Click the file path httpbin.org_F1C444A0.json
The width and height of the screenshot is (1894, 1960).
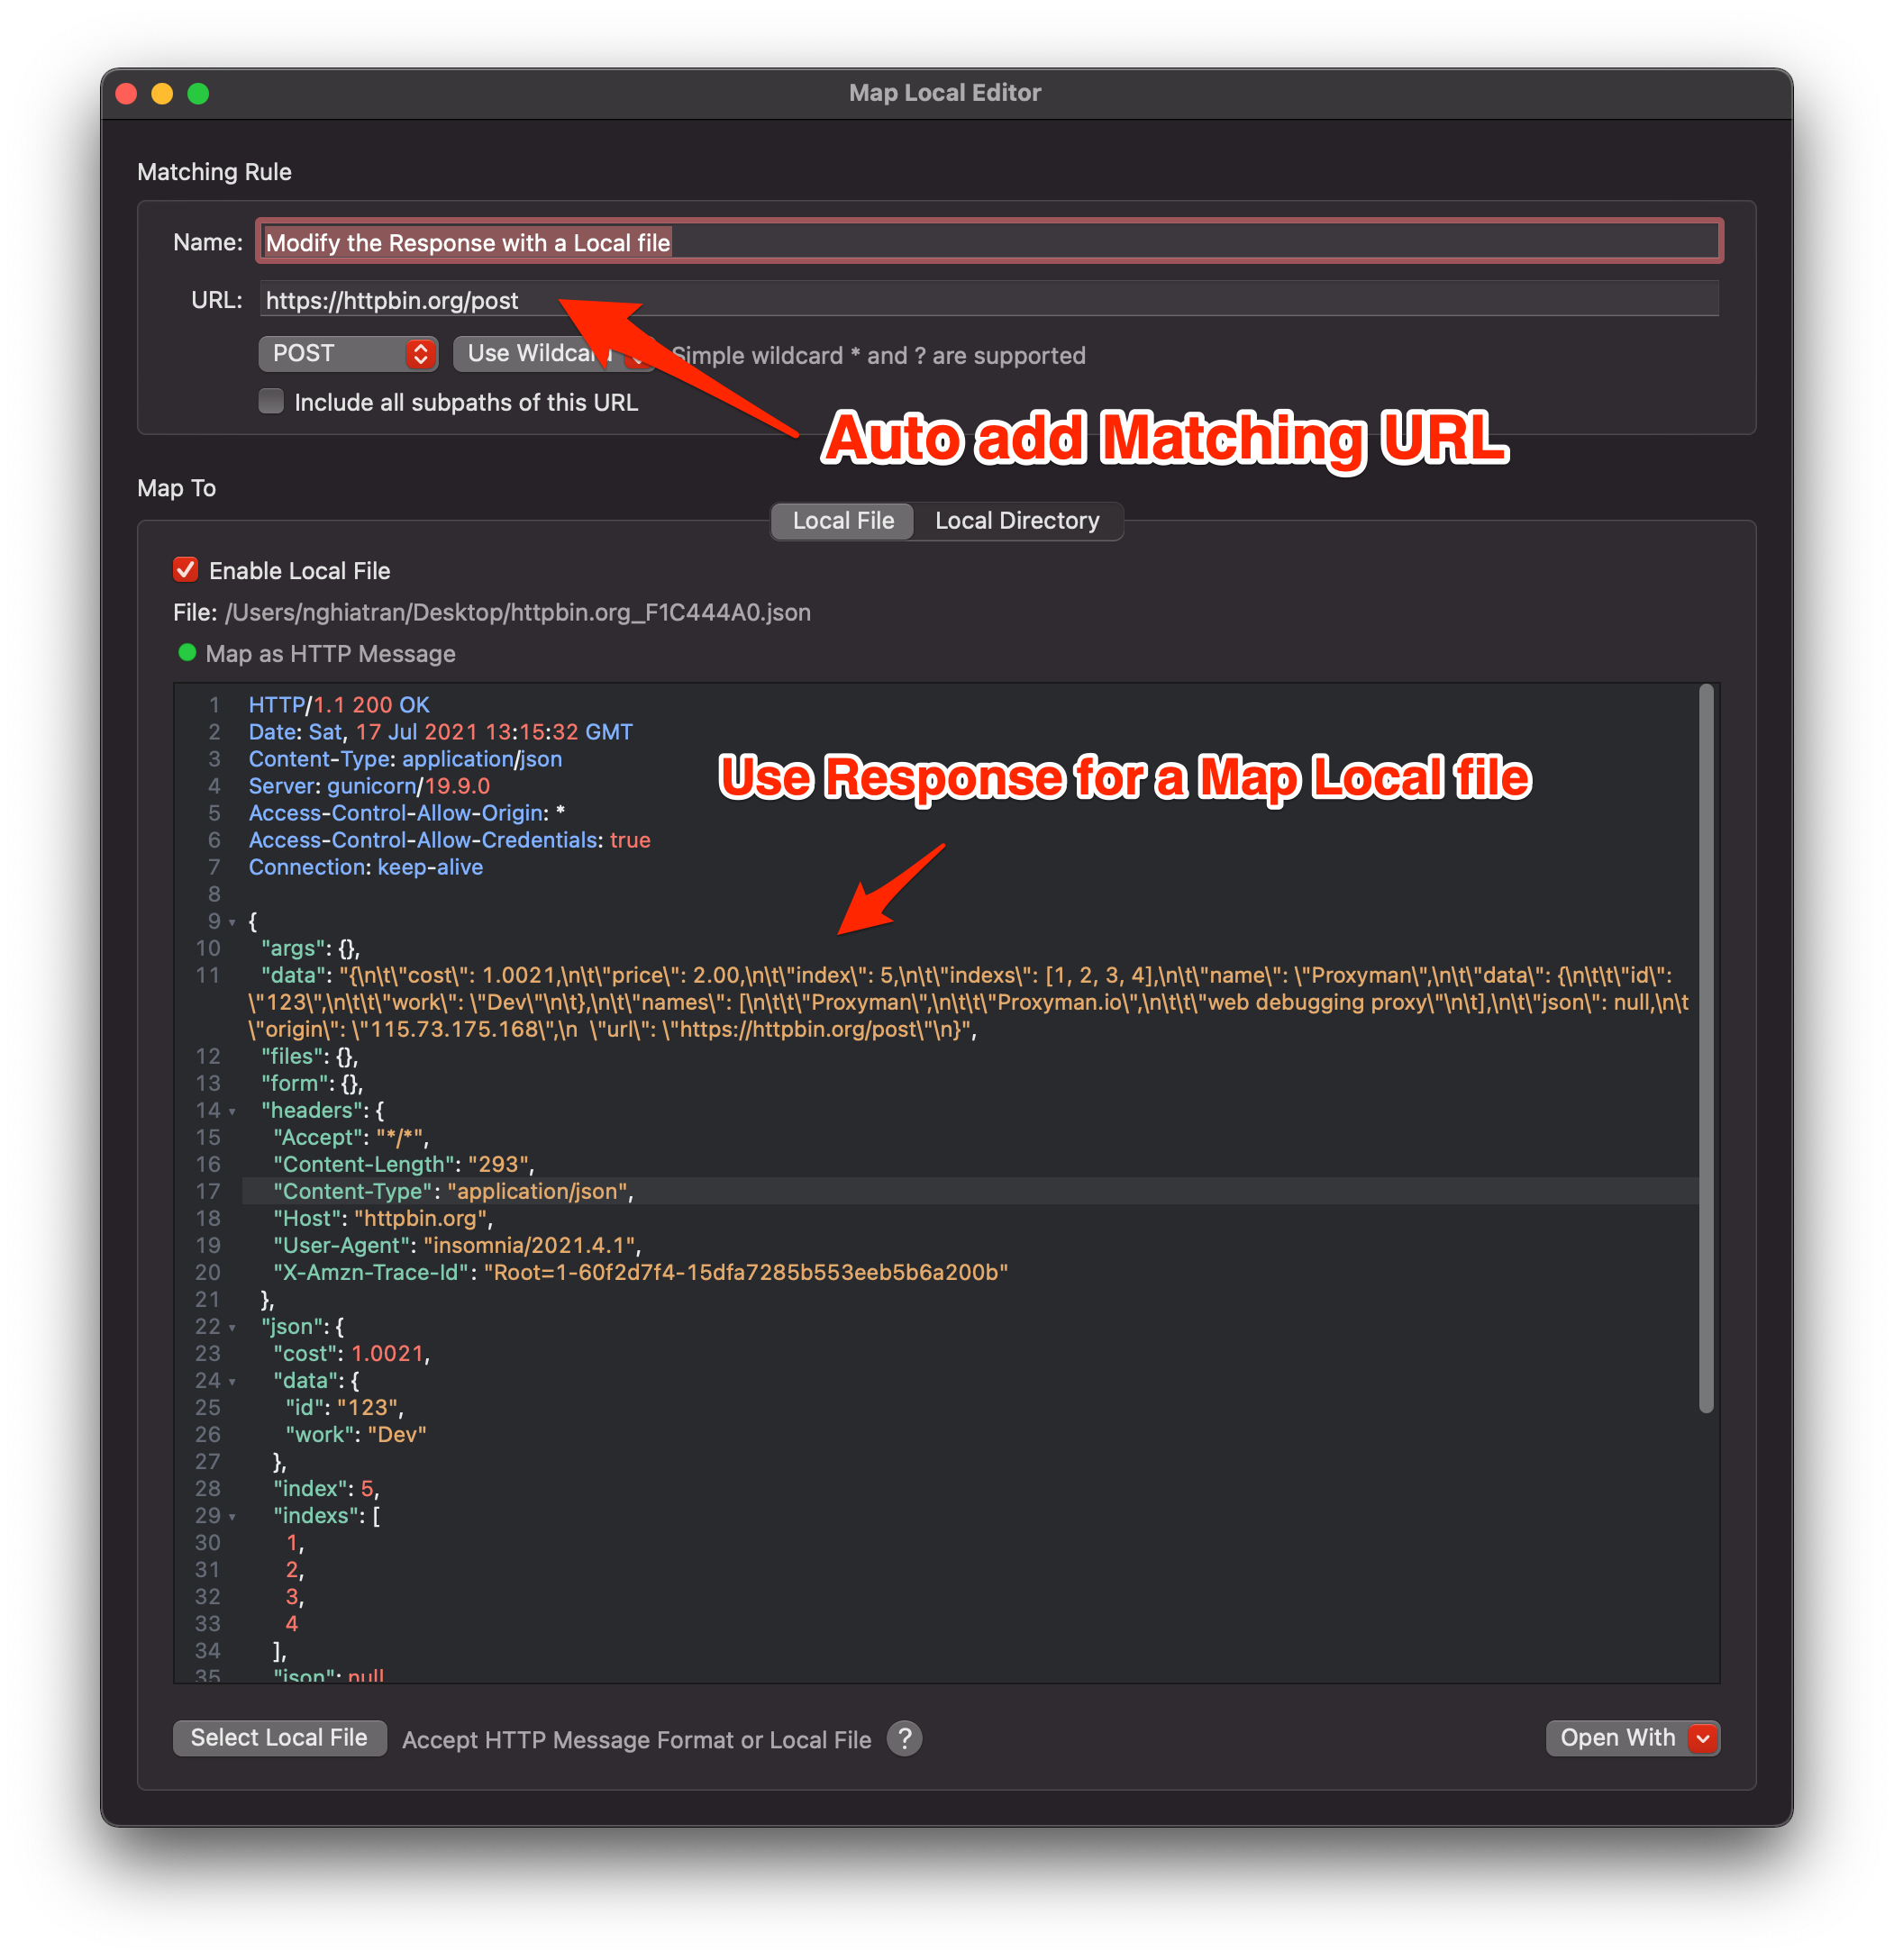517,612
